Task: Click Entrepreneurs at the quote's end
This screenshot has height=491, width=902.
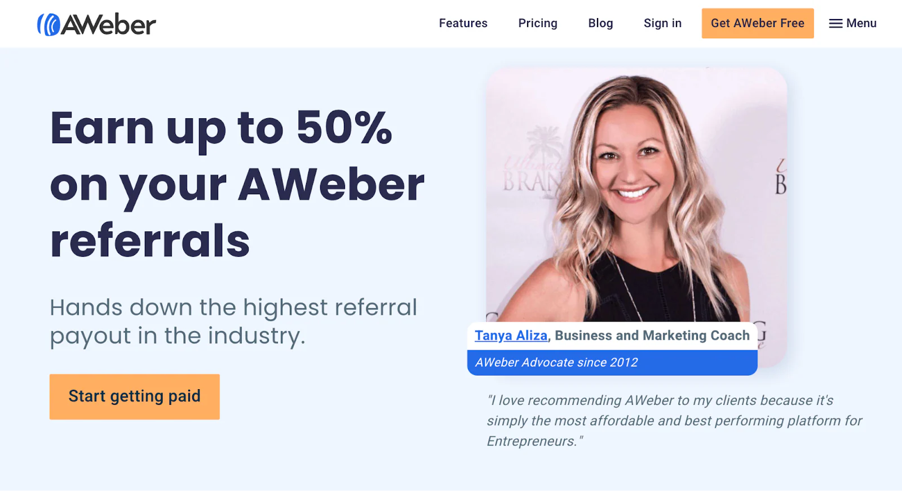Action: [x=532, y=441]
